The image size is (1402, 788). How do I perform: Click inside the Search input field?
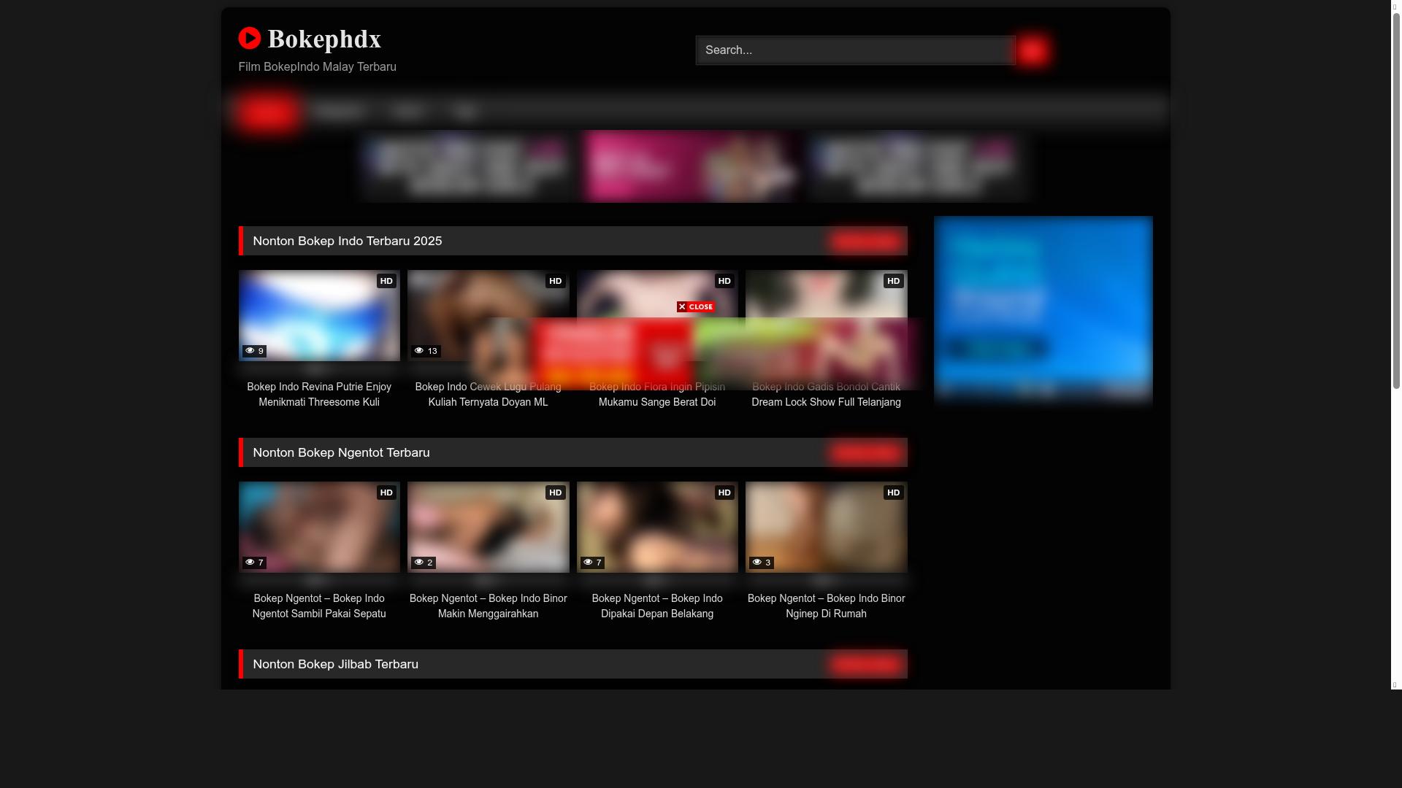854,50
